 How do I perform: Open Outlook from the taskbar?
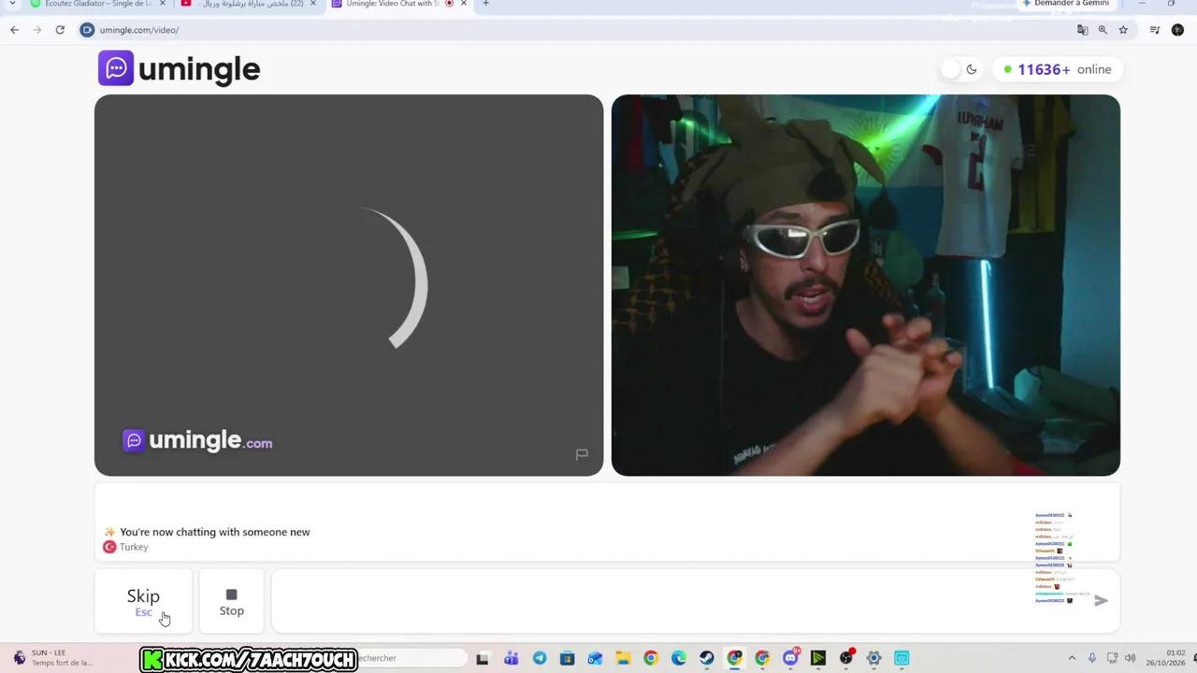[x=595, y=658]
